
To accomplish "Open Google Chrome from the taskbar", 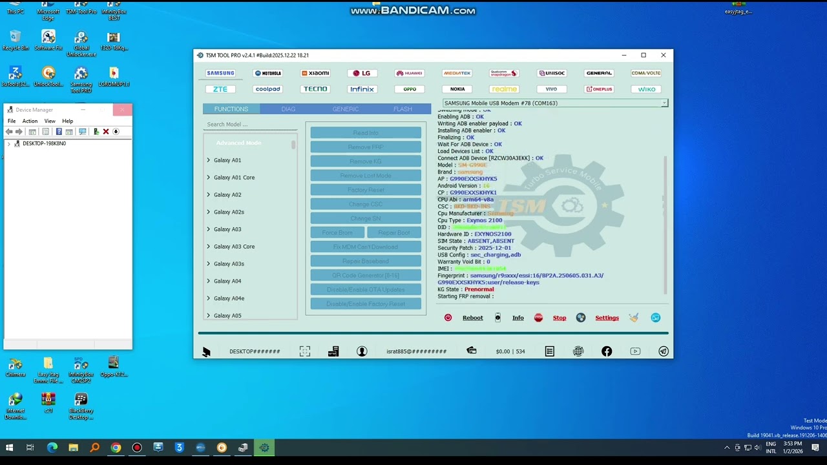I will [116, 448].
